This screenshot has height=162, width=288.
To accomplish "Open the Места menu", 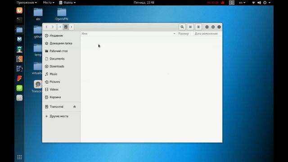I will 49,3.
